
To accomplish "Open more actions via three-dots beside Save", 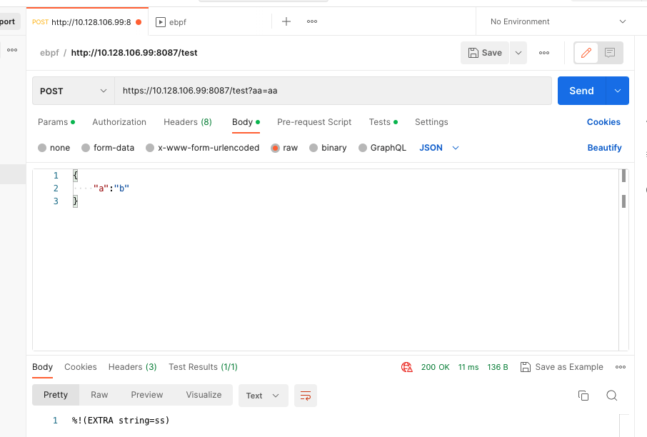I will [543, 52].
